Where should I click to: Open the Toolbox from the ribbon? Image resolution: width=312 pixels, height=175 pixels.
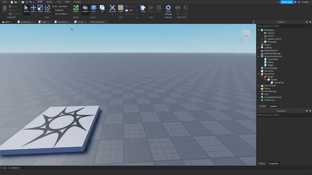point(85,9)
